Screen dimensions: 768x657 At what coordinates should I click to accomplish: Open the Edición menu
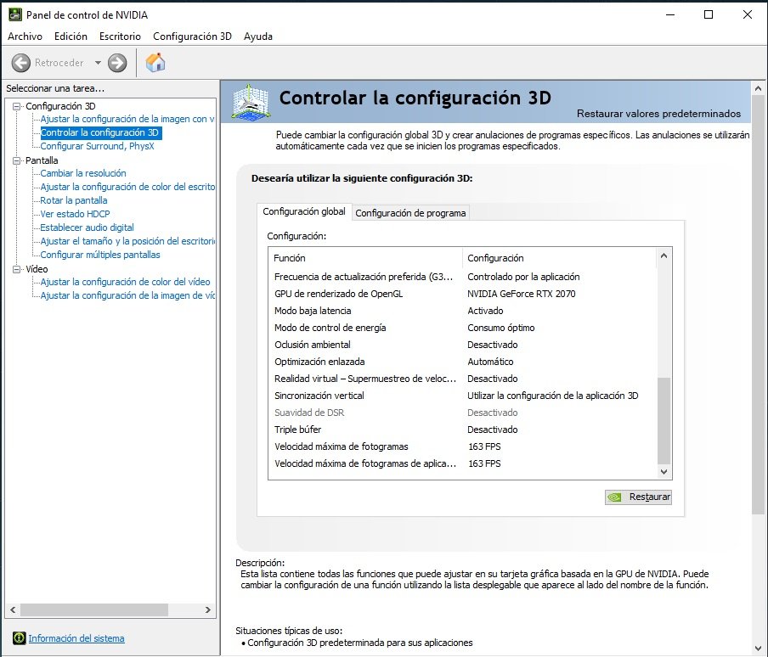[x=71, y=36]
